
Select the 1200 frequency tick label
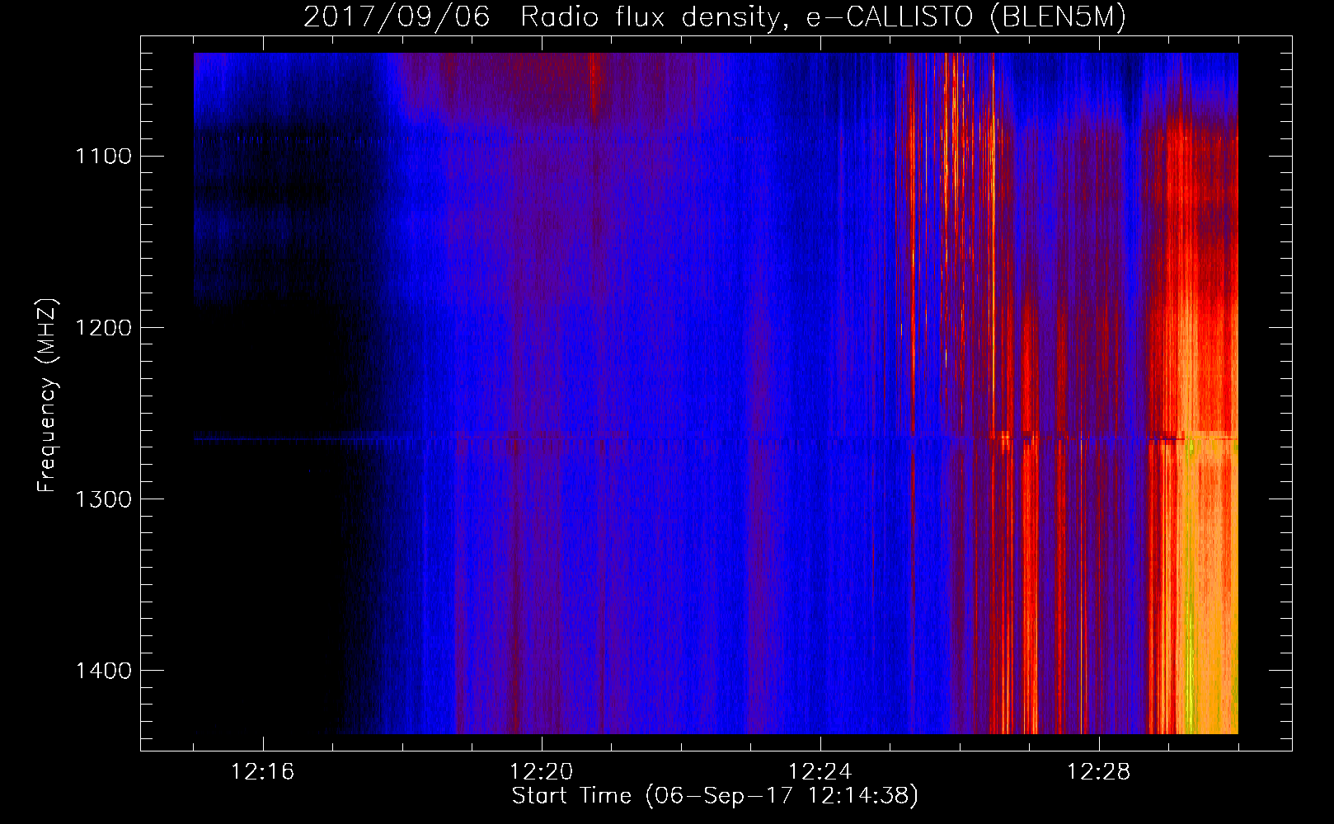103,328
